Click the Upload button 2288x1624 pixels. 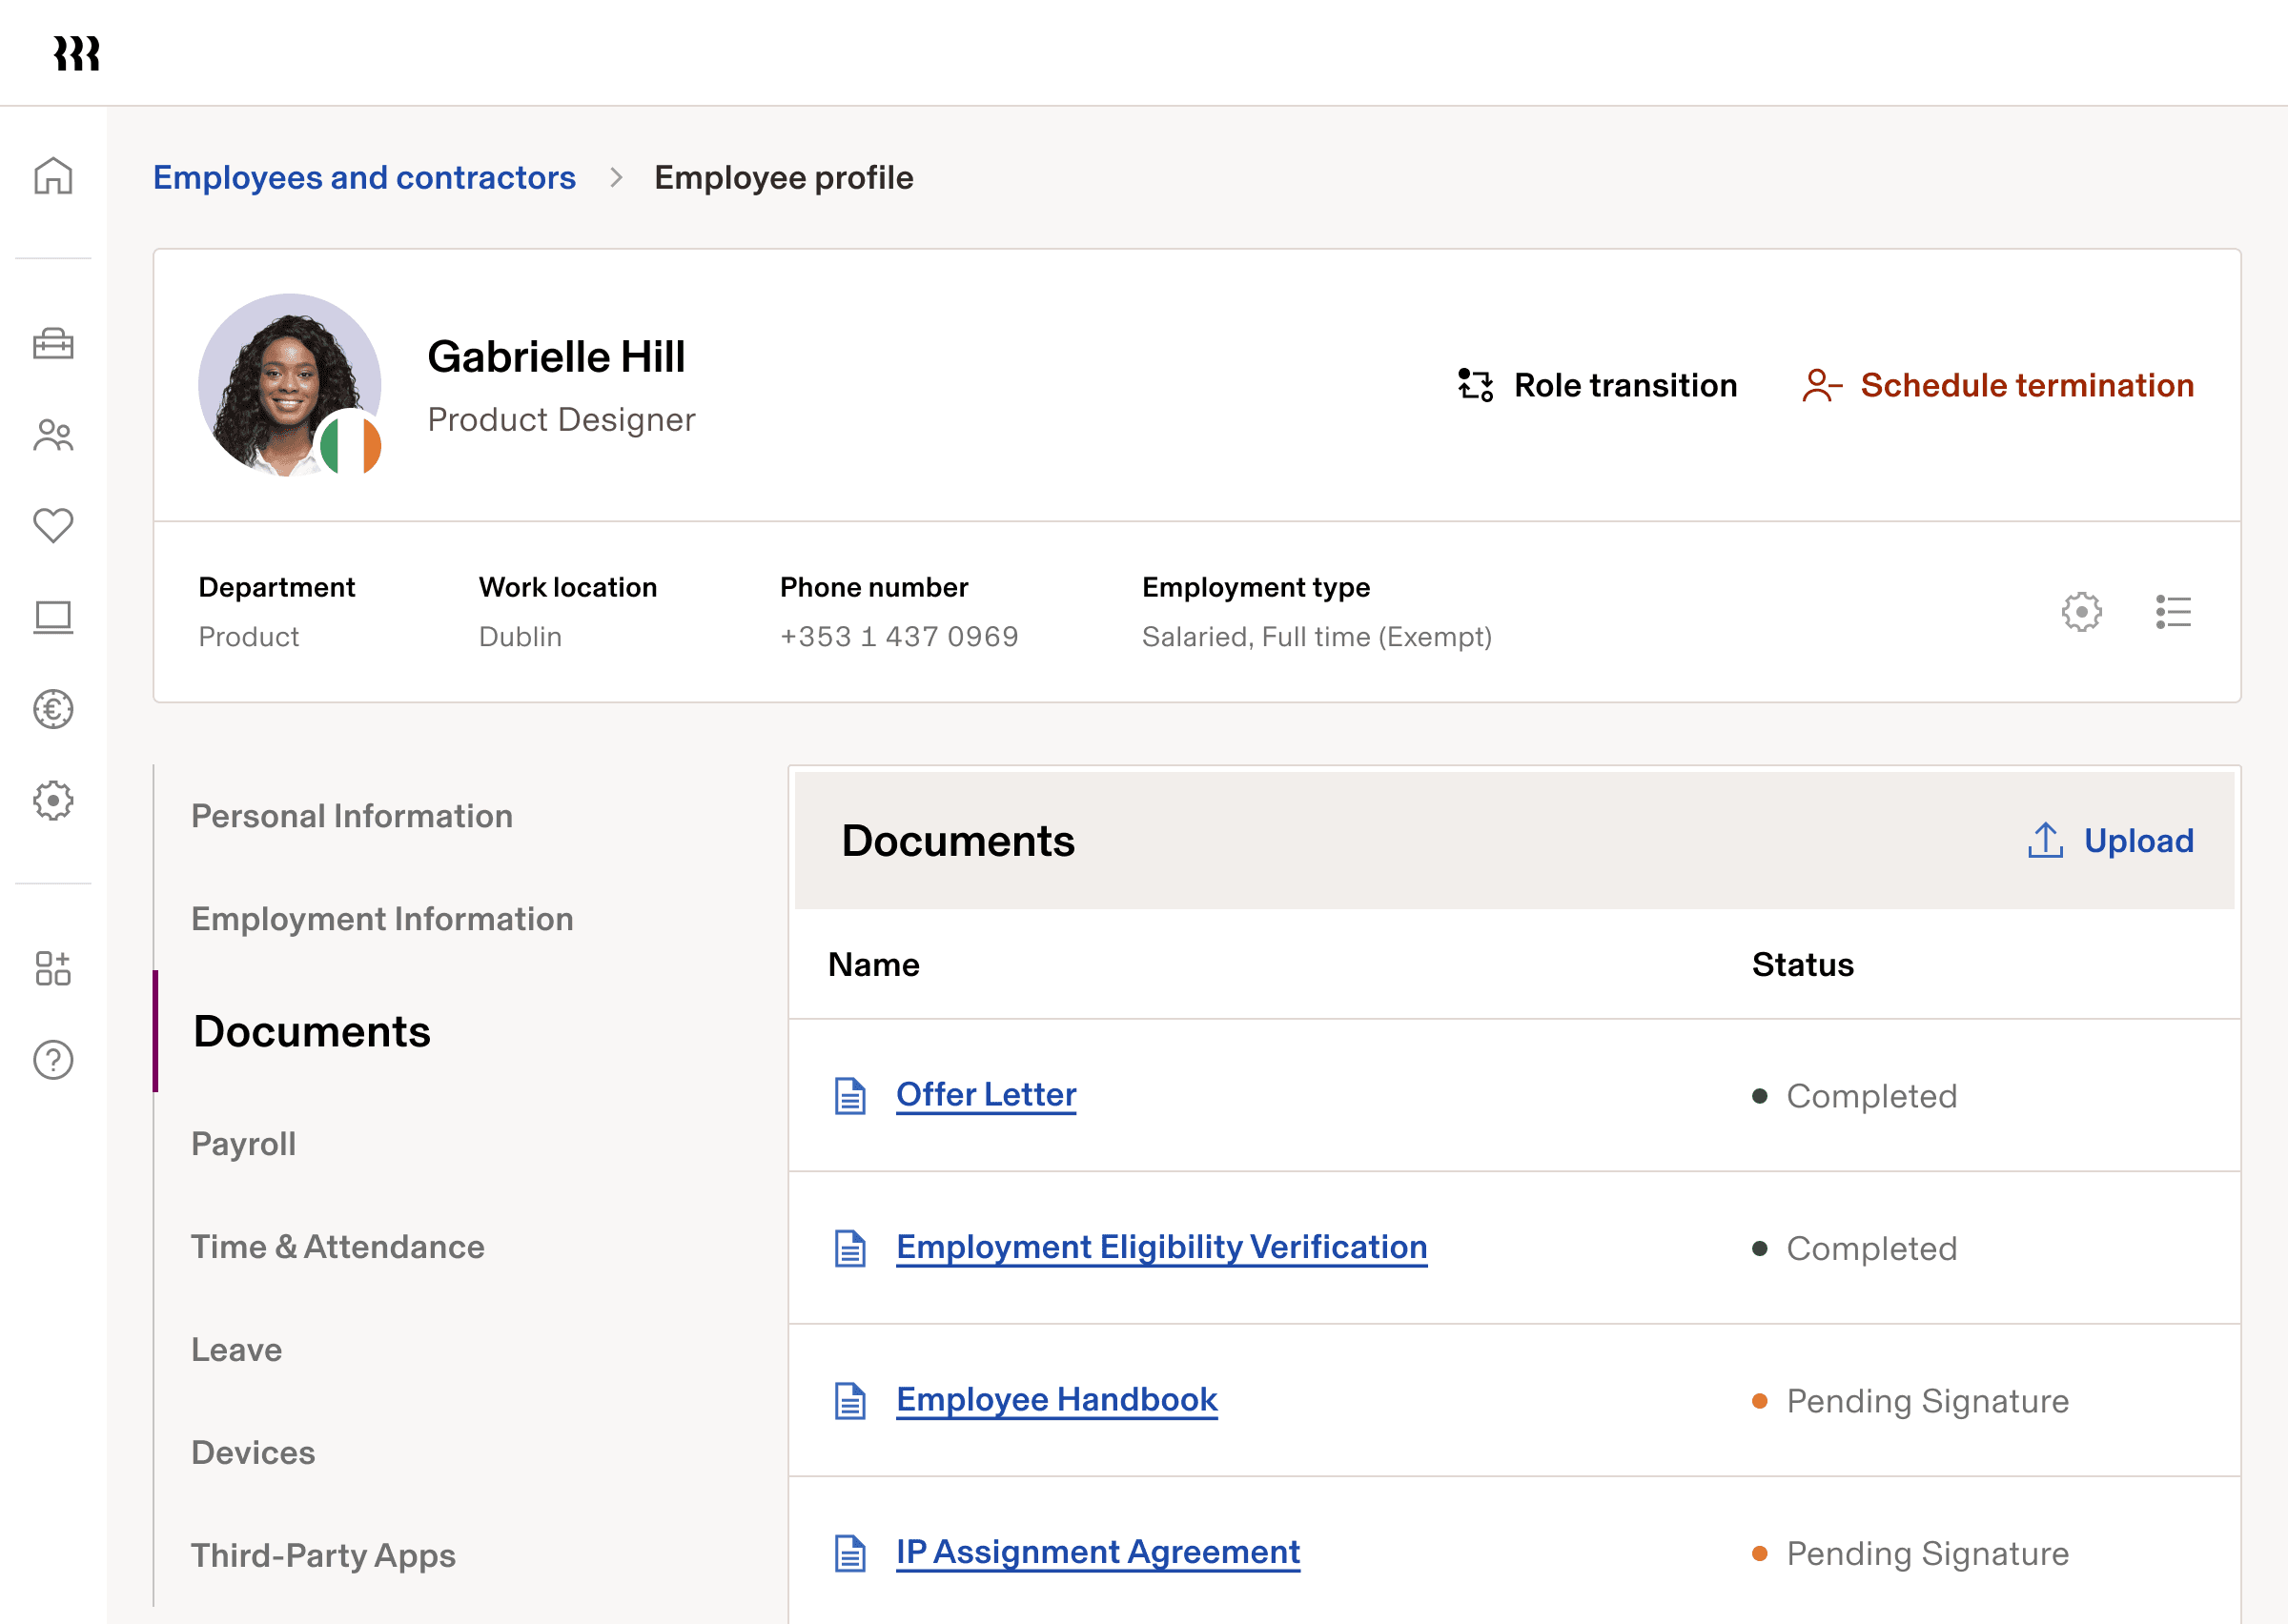[2110, 840]
